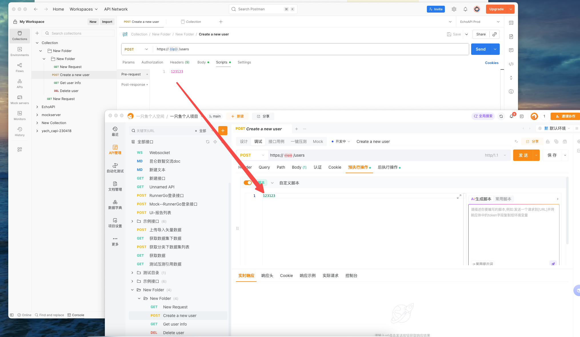Switch to 后执行操作 tab
The image size is (580, 337).
[x=388, y=167]
